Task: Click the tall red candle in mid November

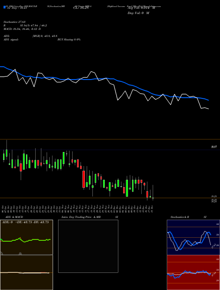Action: coord(84,179)
